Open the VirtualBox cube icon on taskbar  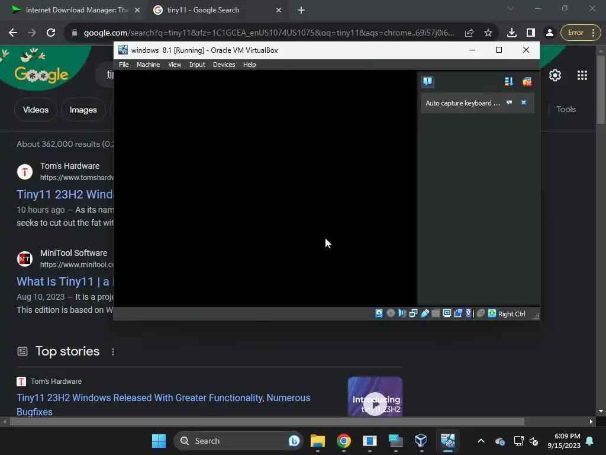421,441
